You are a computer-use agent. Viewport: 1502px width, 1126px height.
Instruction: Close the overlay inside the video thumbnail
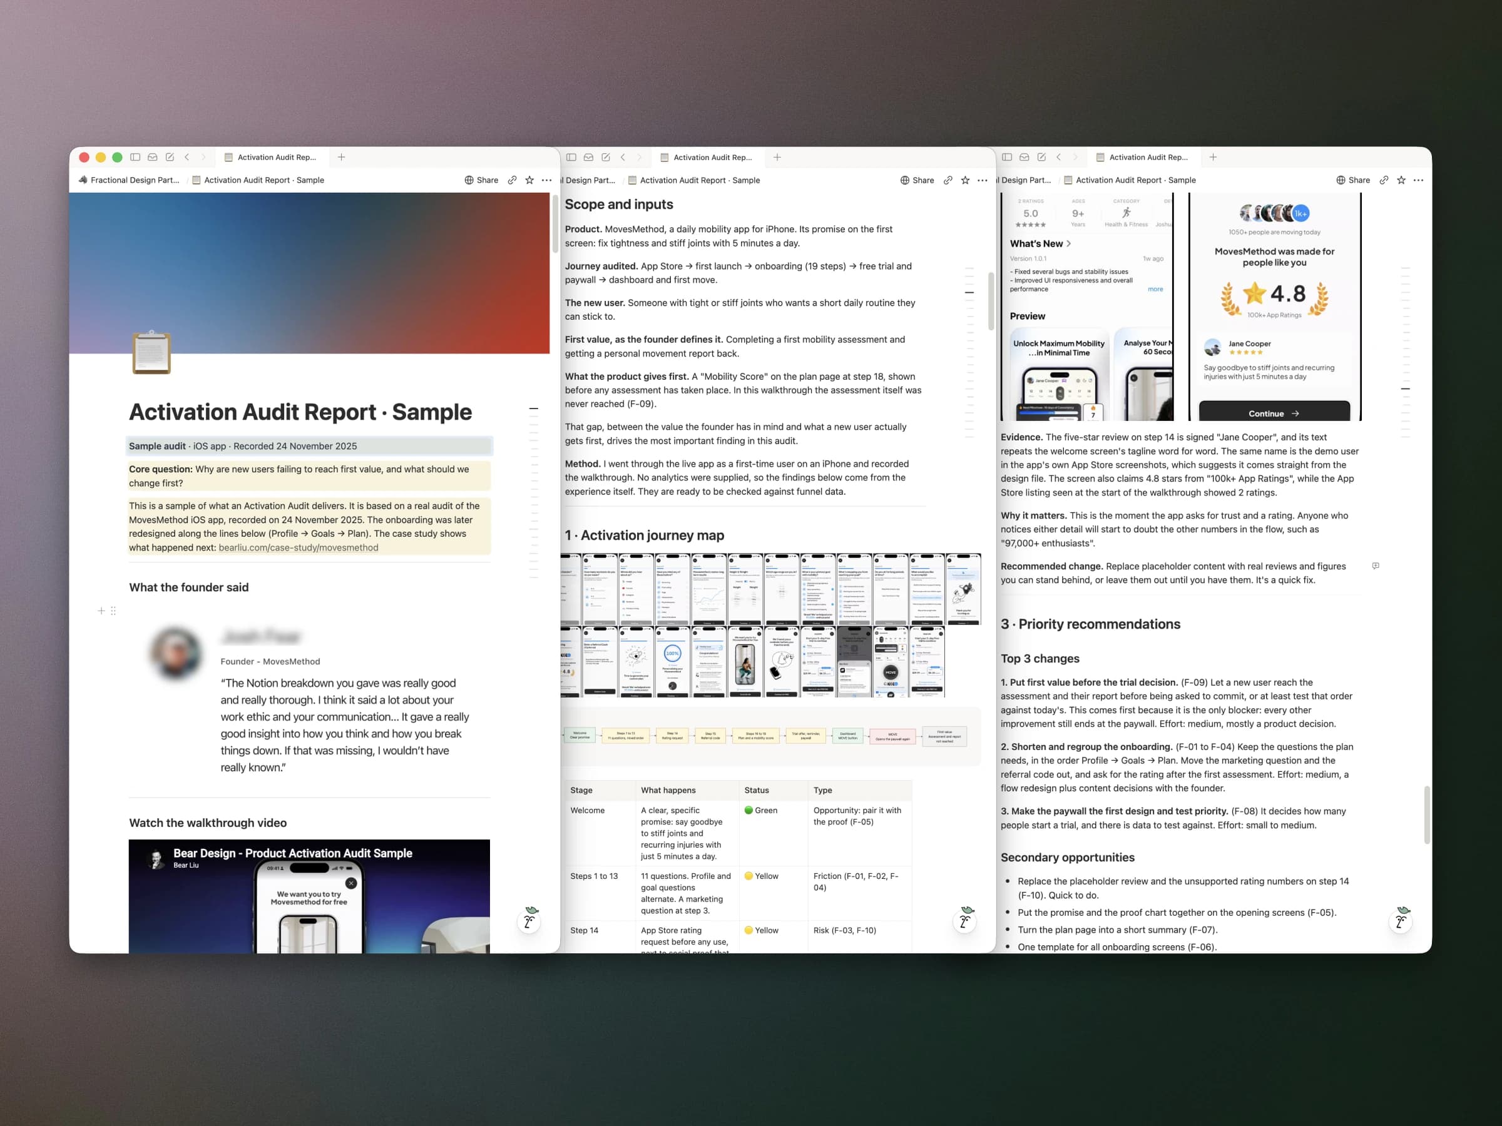click(x=351, y=883)
